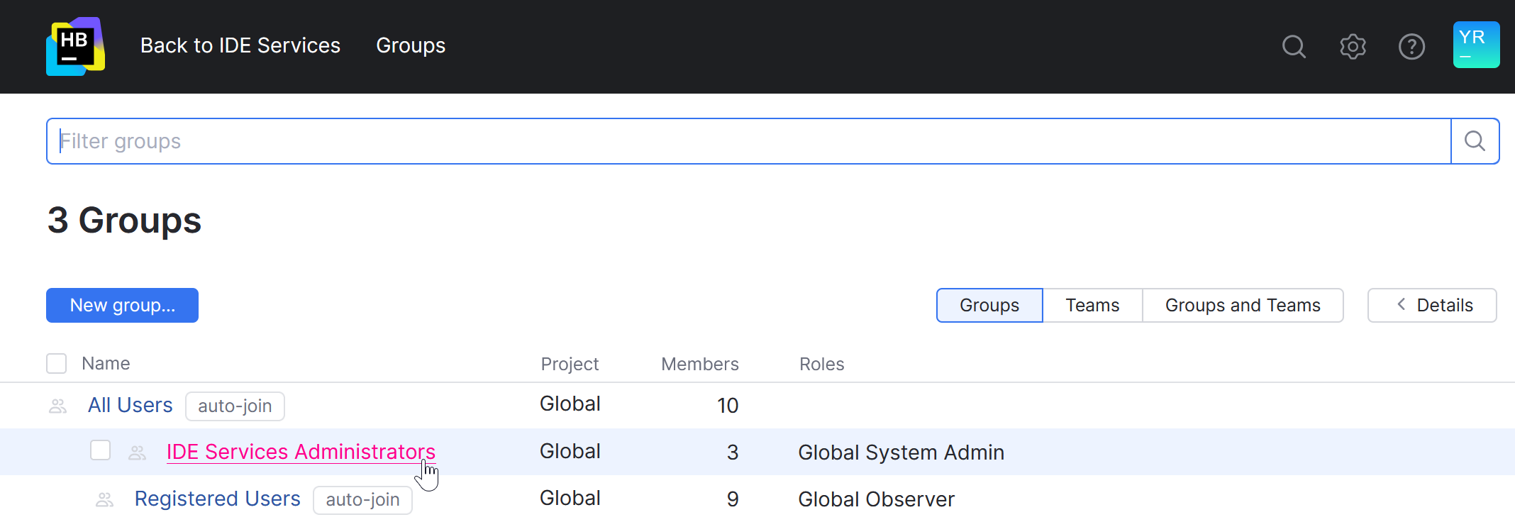1515x522 pixels.
Task: Go Back to IDE Services
Action: 240,45
